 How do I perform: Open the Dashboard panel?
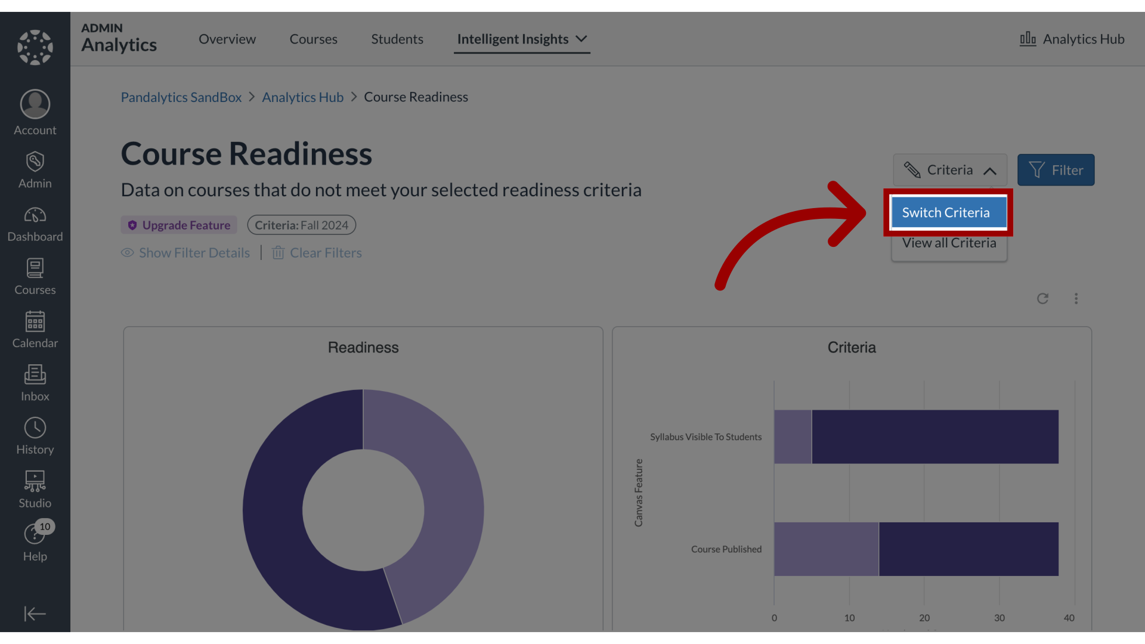(35, 224)
